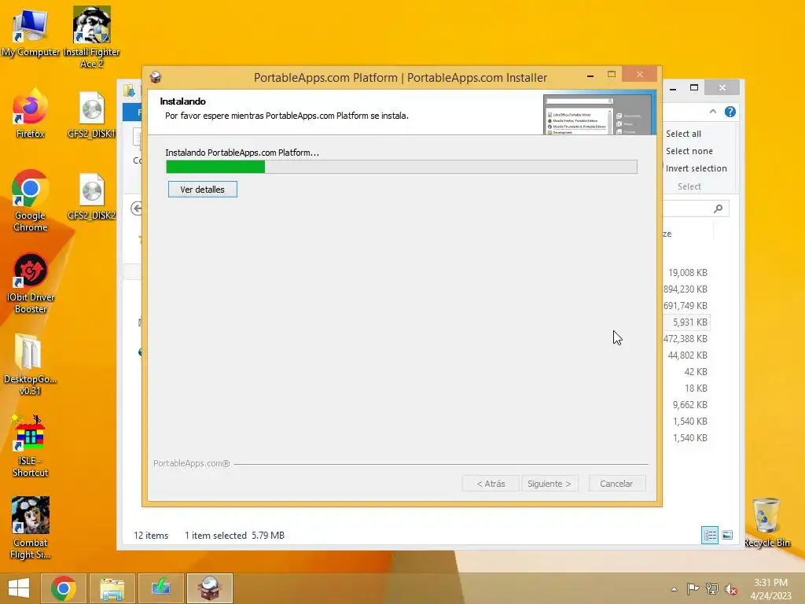Click the download installer taskbar icon
Screen dimensions: 805x604
coord(160,588)
